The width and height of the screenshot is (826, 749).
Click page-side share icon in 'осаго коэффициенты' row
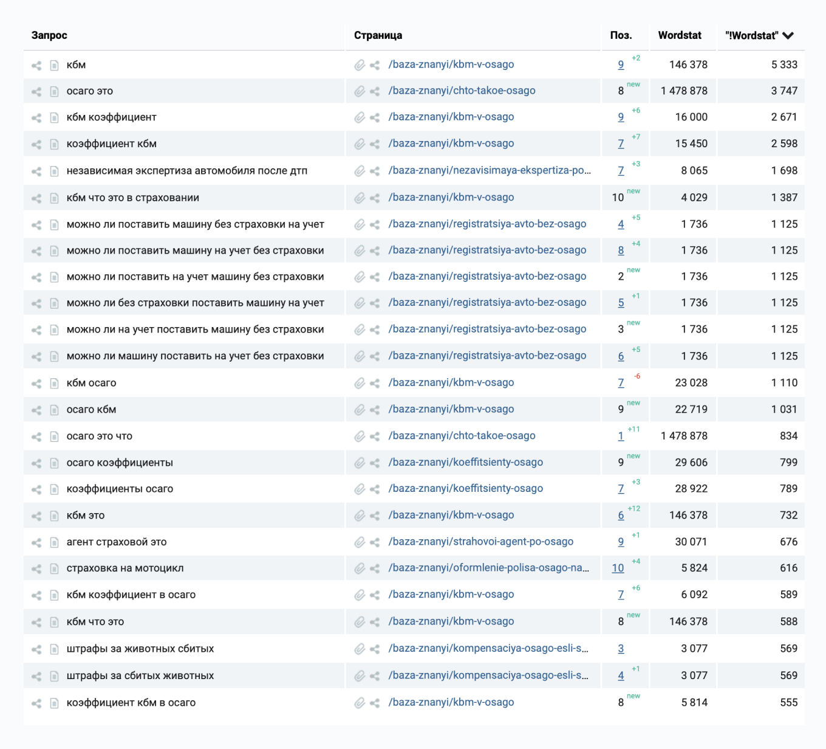tap(375, 463)
